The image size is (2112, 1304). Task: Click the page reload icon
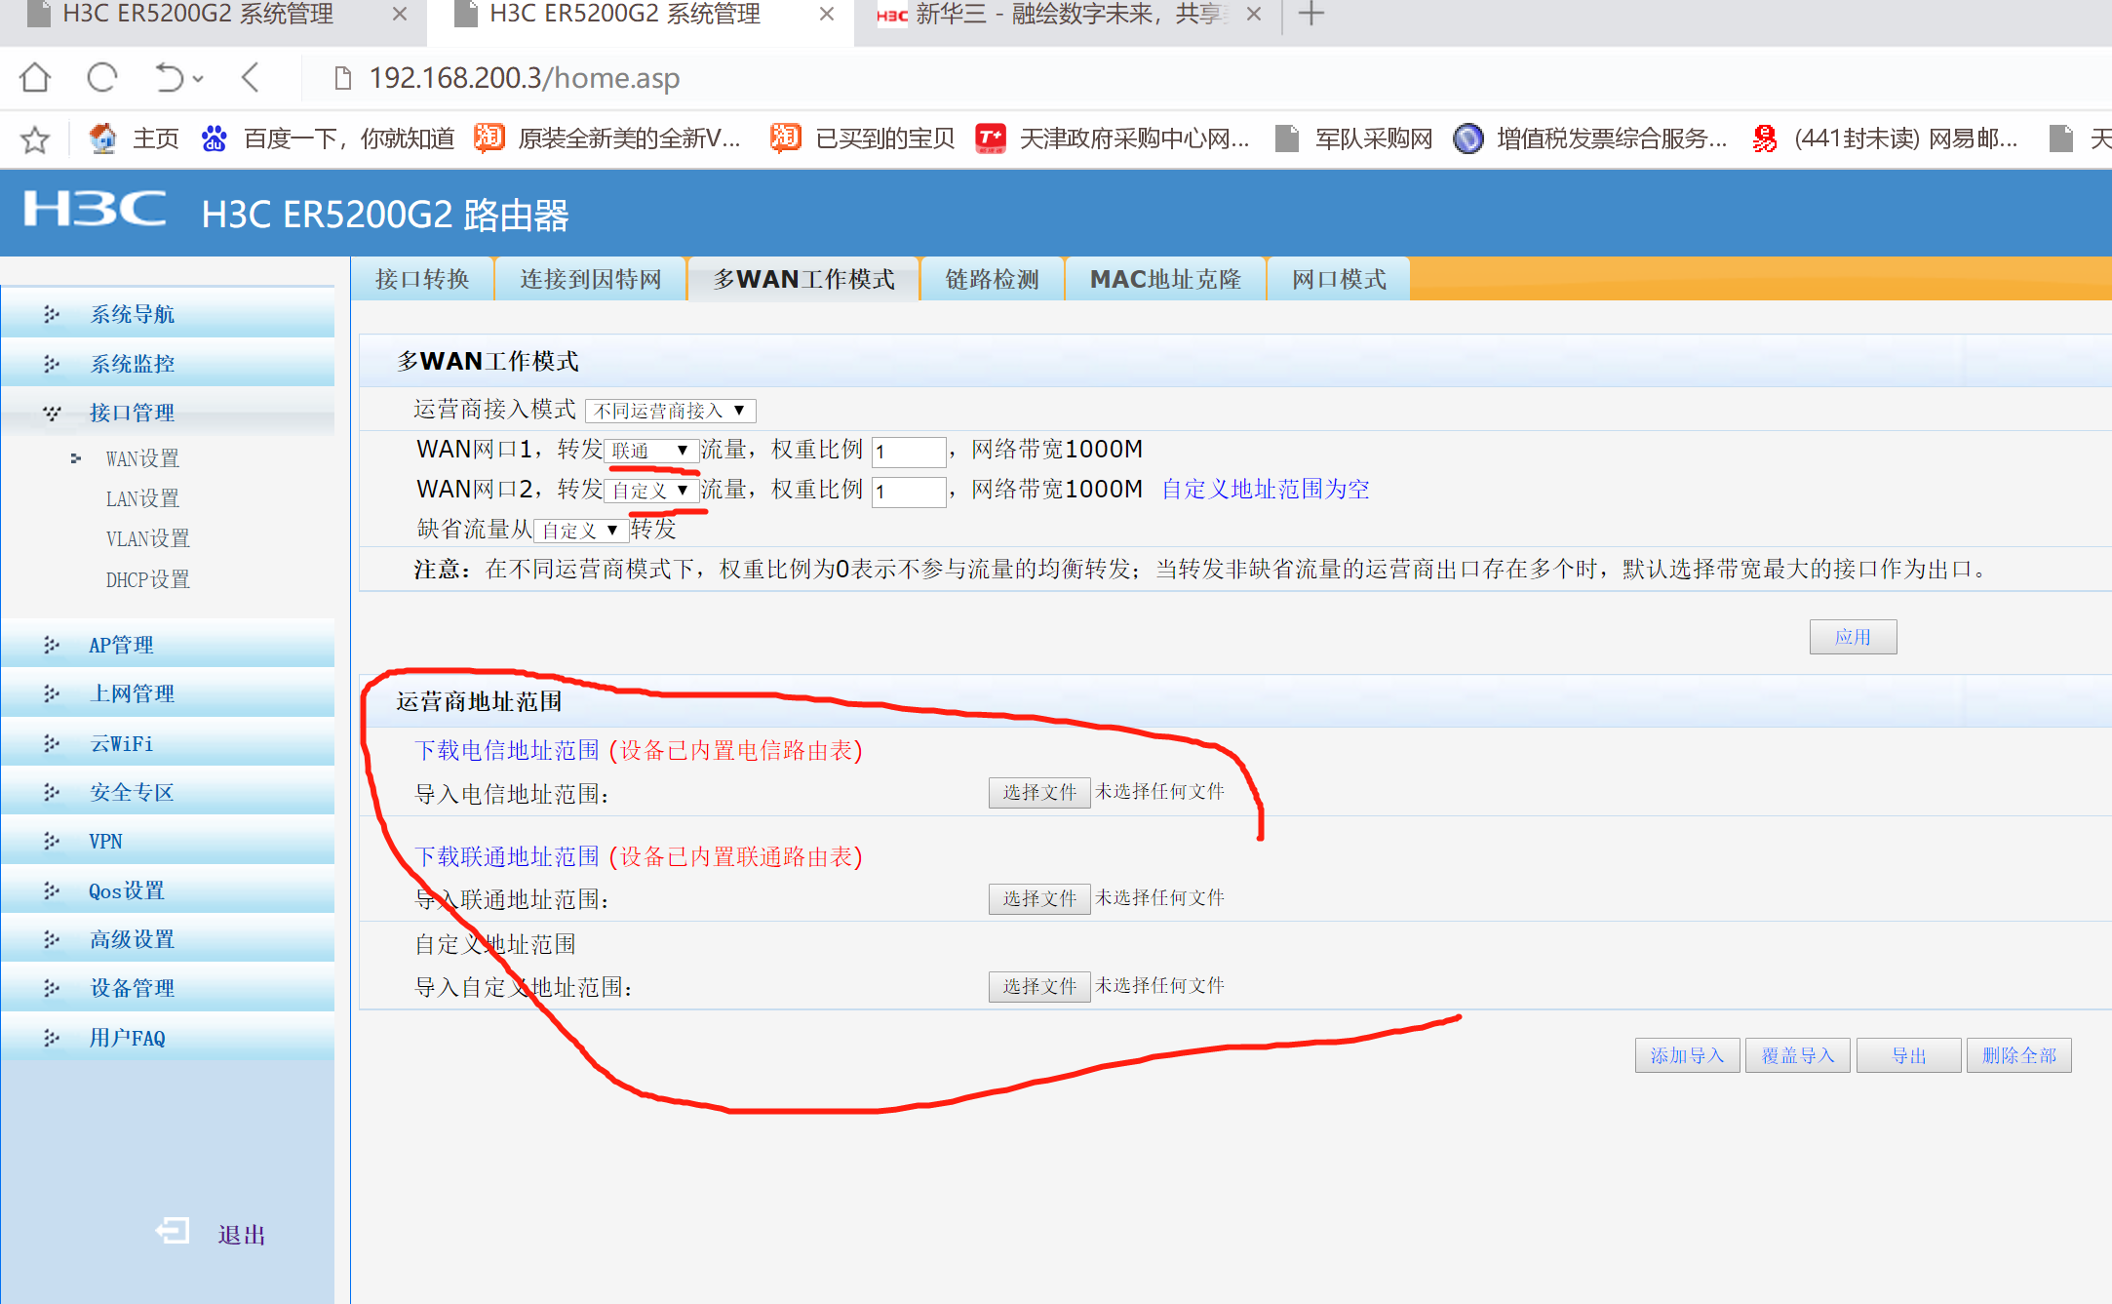(101, 77)
